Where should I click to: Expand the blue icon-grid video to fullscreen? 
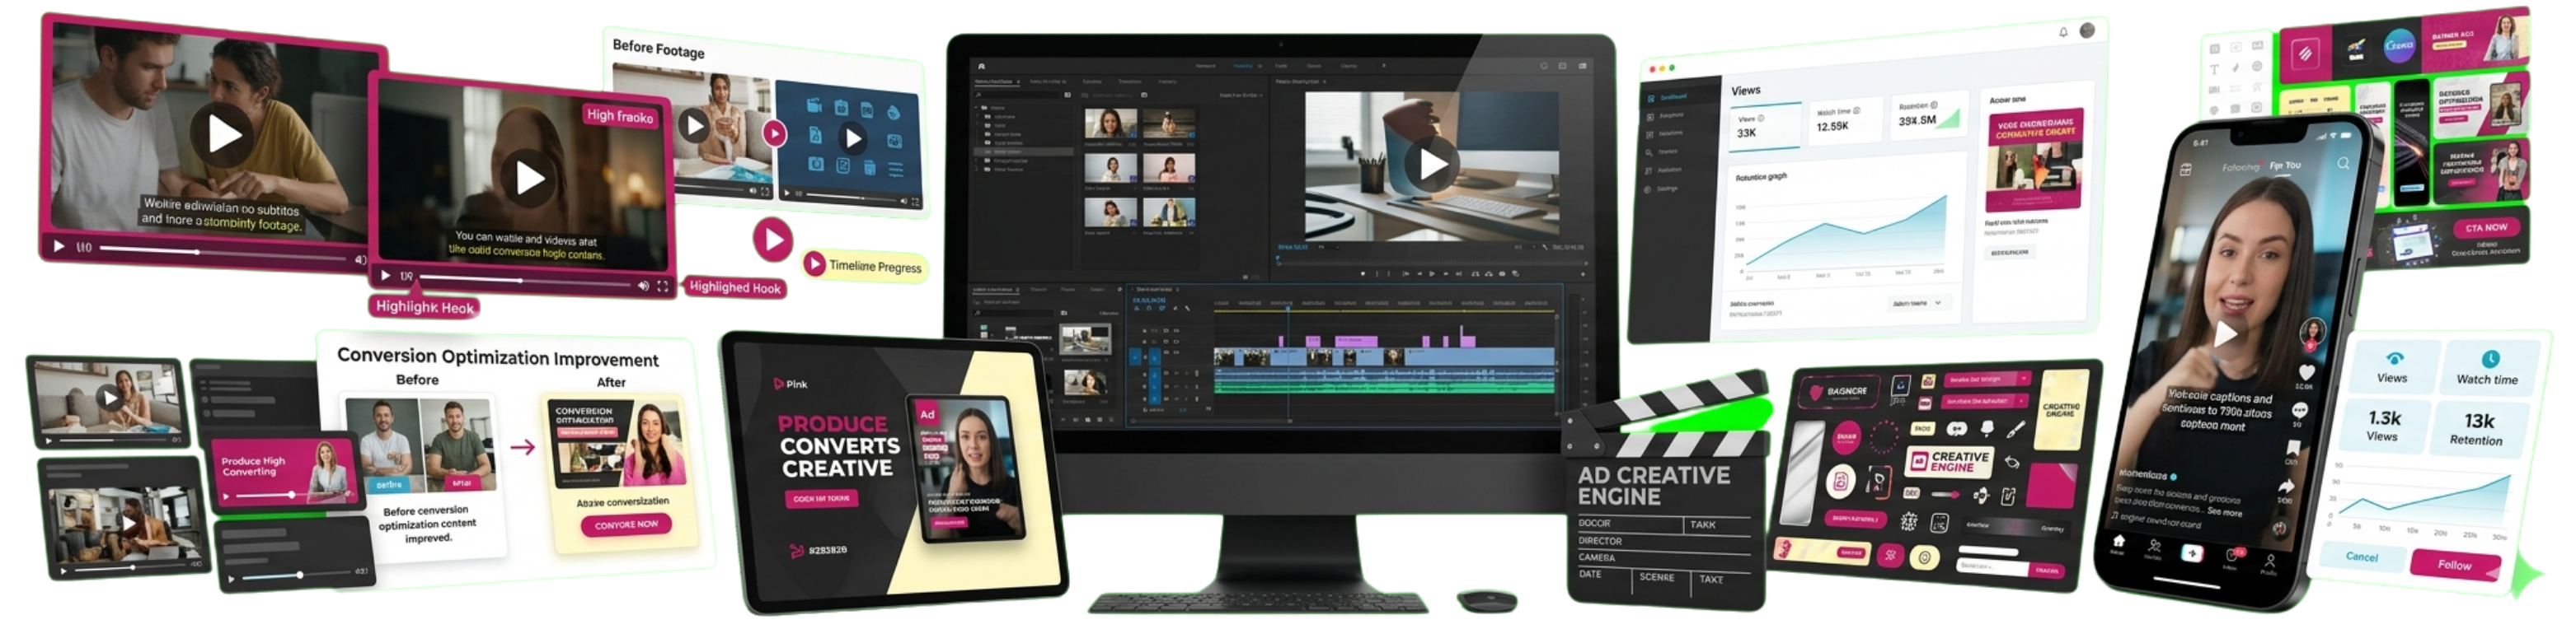point(916,202)
